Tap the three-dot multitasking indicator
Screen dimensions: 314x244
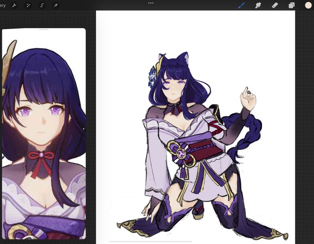click(151, 3)
